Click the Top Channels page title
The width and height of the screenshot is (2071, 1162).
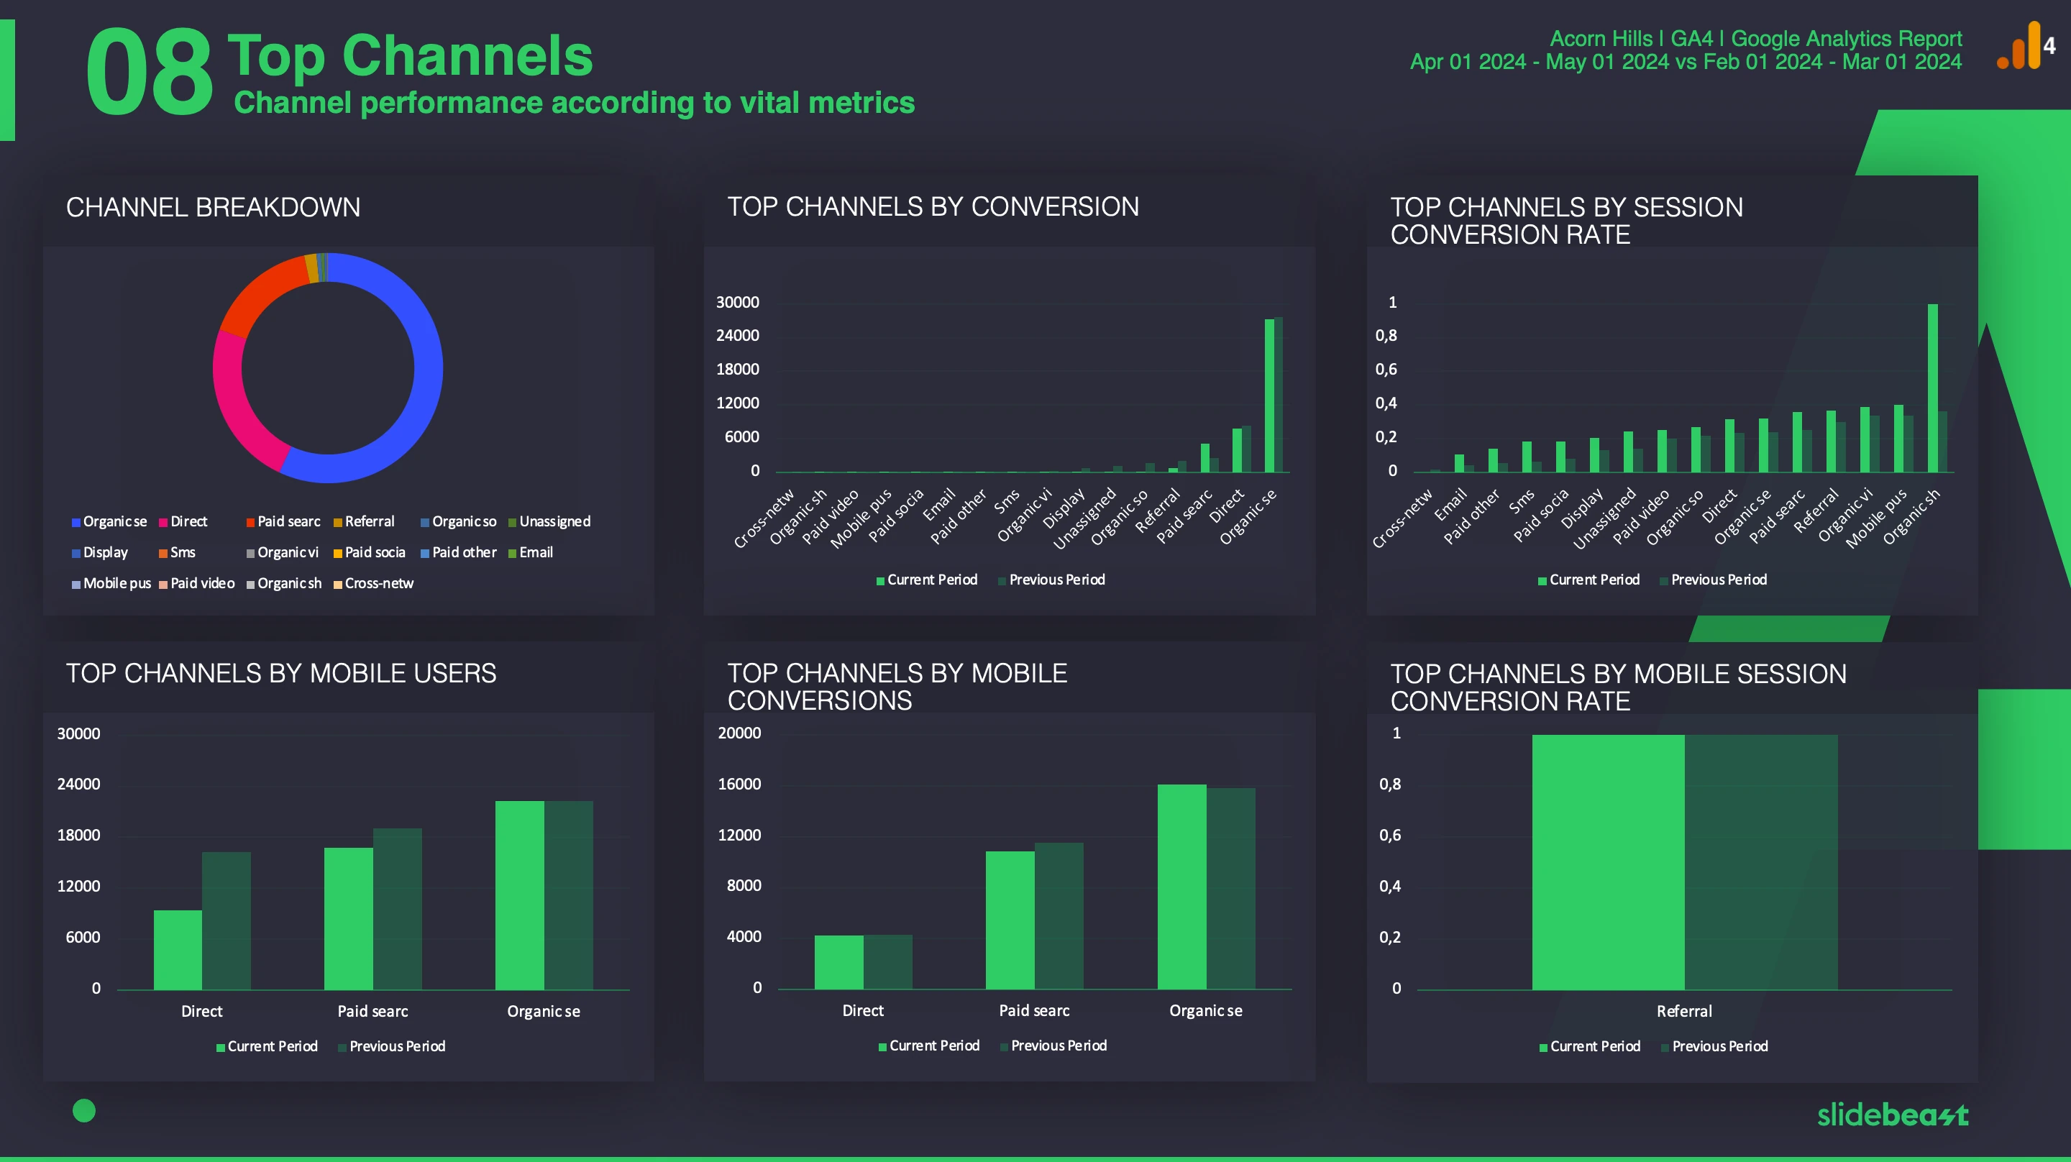click(410, 55)
